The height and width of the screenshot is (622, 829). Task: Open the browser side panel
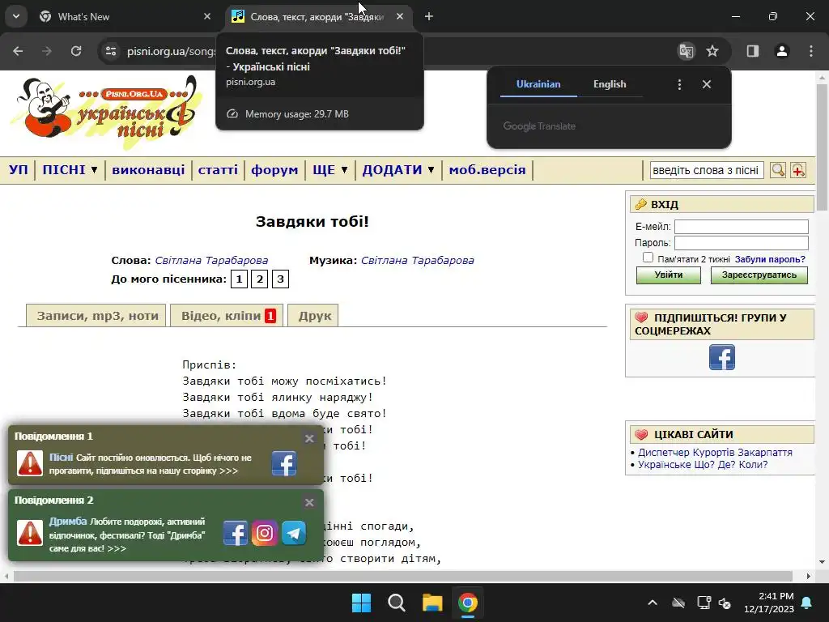pyautogui.click(x=753, y=51)
